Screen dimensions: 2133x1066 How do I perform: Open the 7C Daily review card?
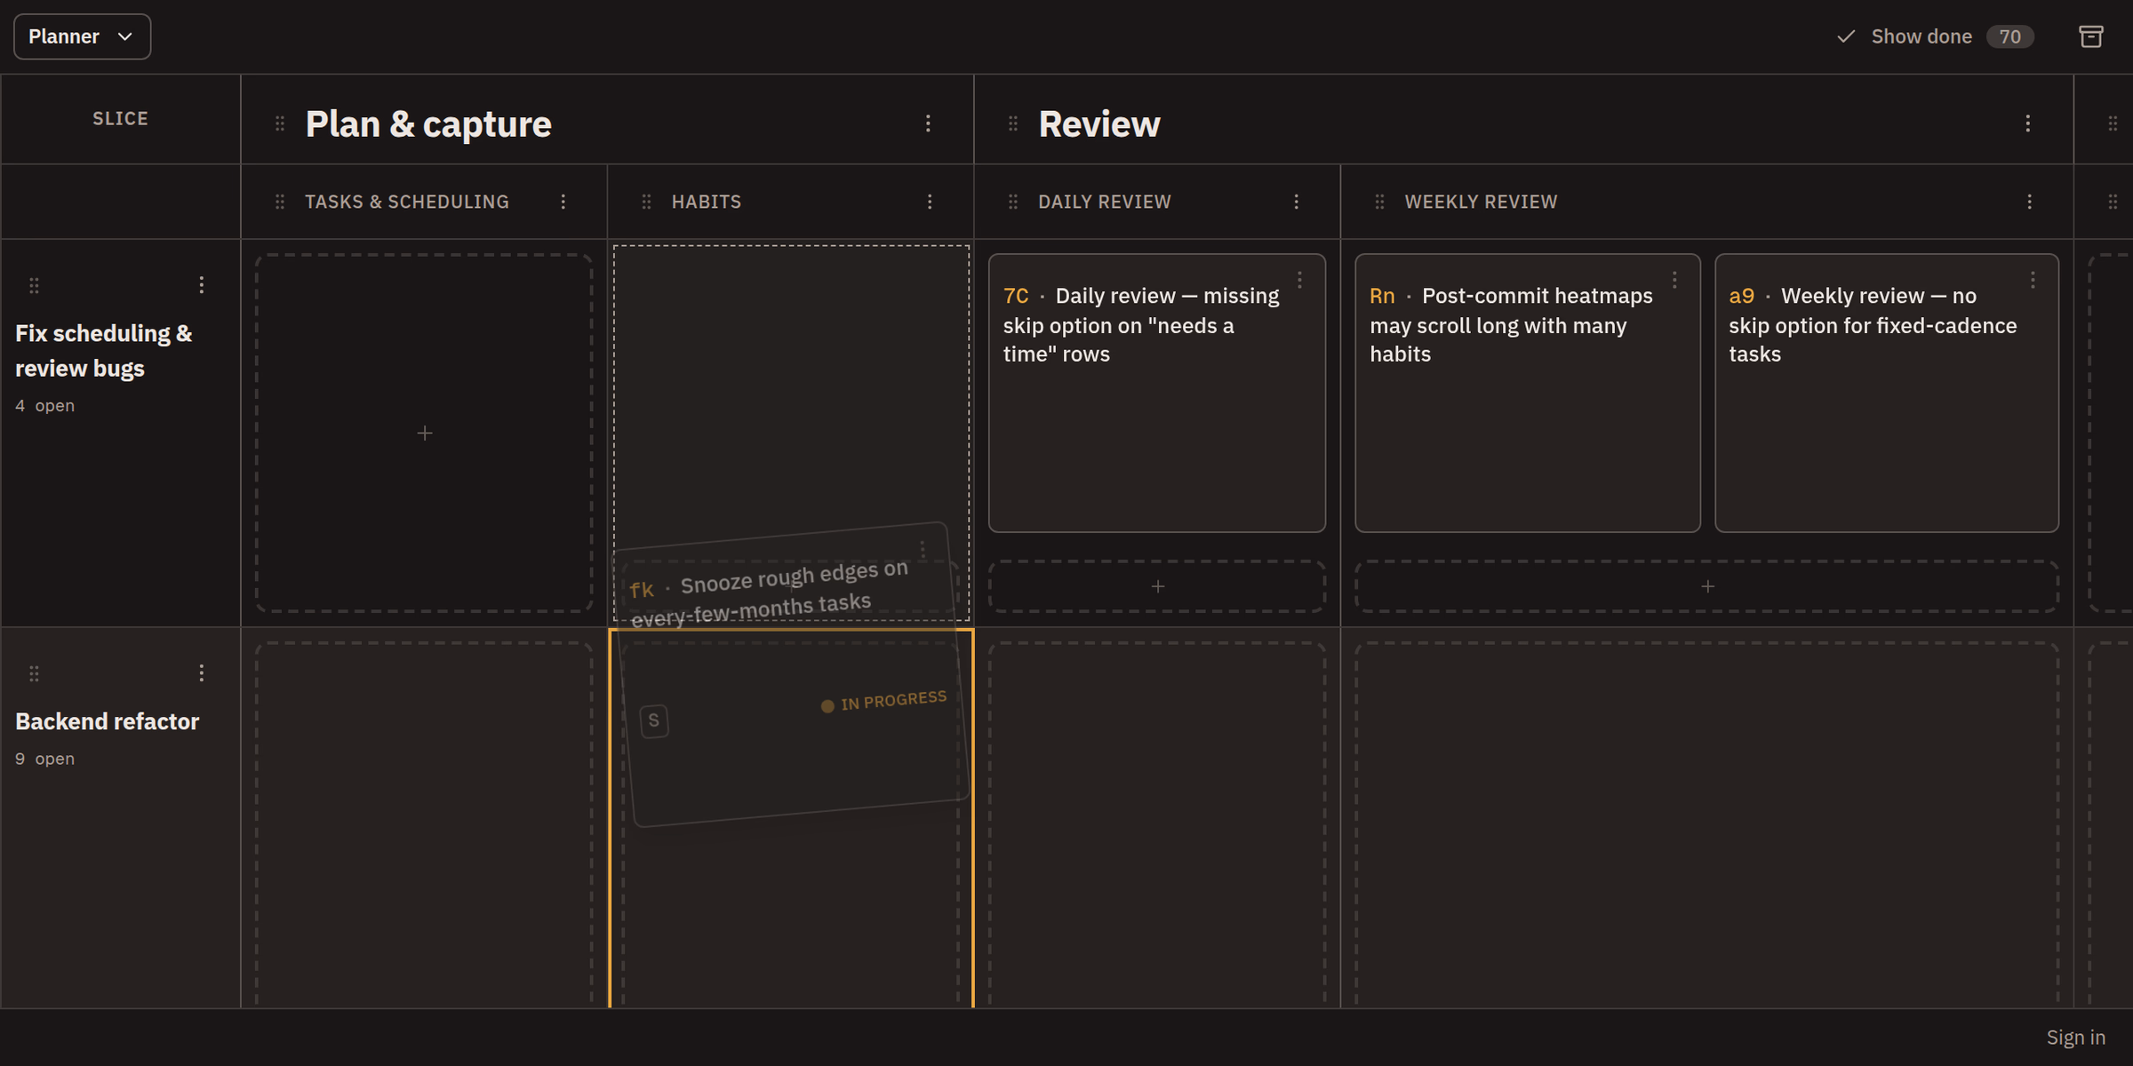(x=1157, y=393)
